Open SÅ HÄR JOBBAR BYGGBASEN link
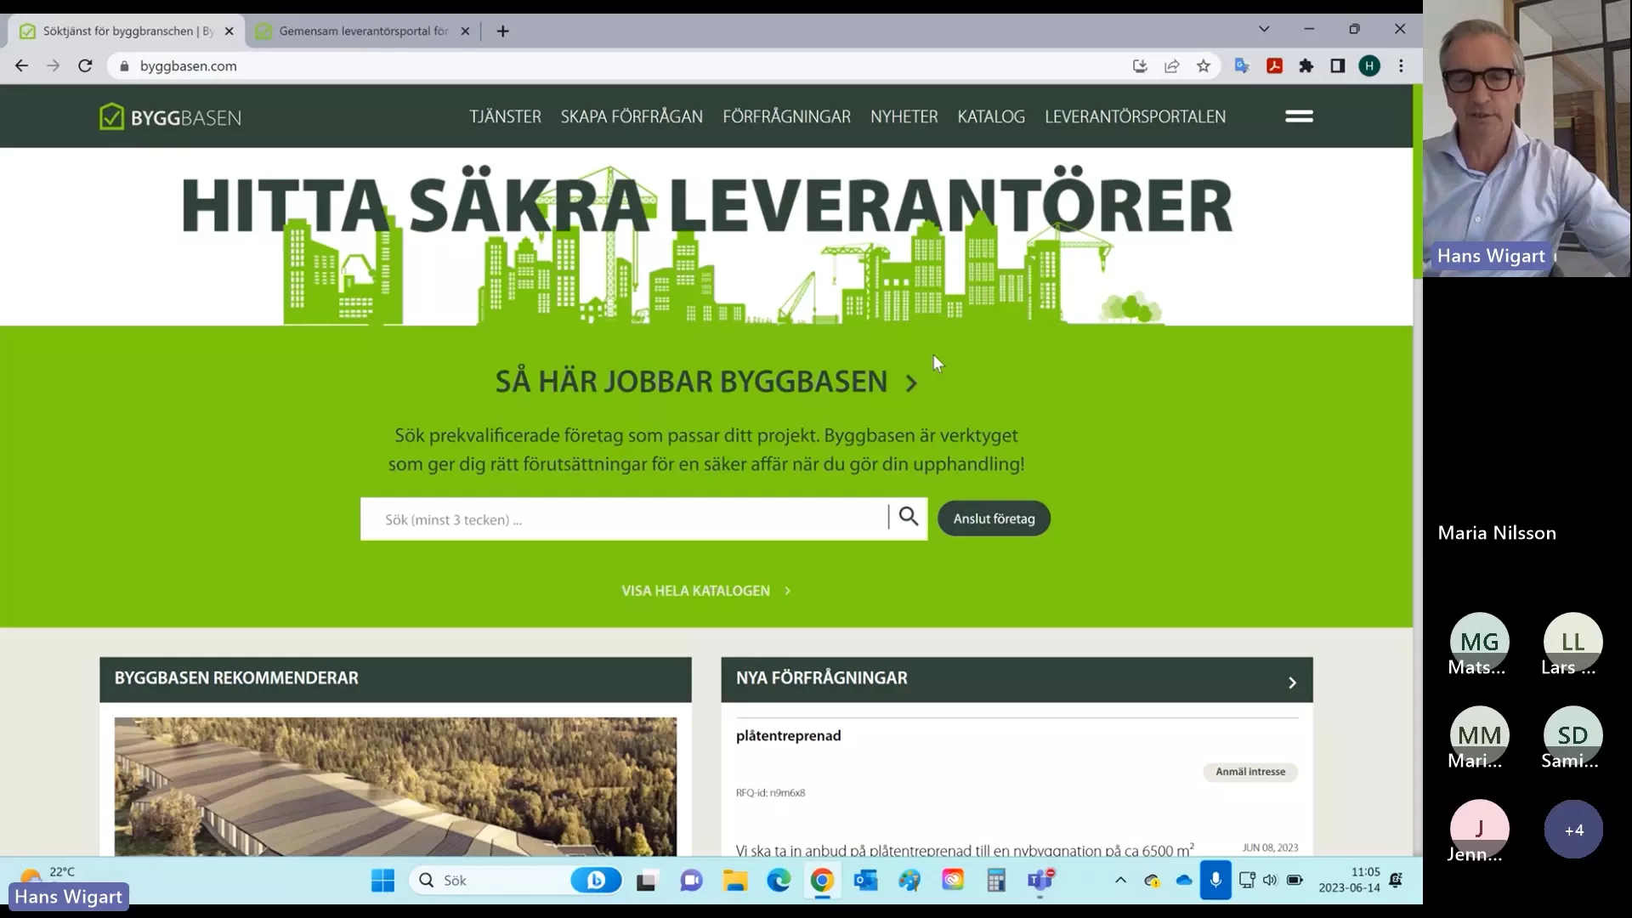The image size is (1632, 918). pyautogui.click(x=691, y=382)
